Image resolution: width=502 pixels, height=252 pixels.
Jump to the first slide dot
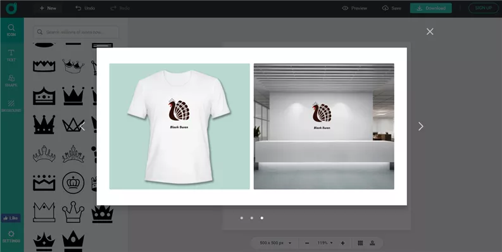click(x=242, y=218)
